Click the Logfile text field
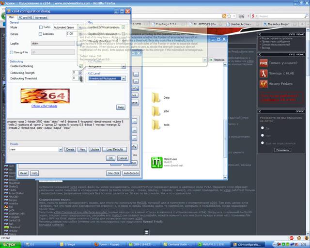310x248 pixels. tap(53, 43)
